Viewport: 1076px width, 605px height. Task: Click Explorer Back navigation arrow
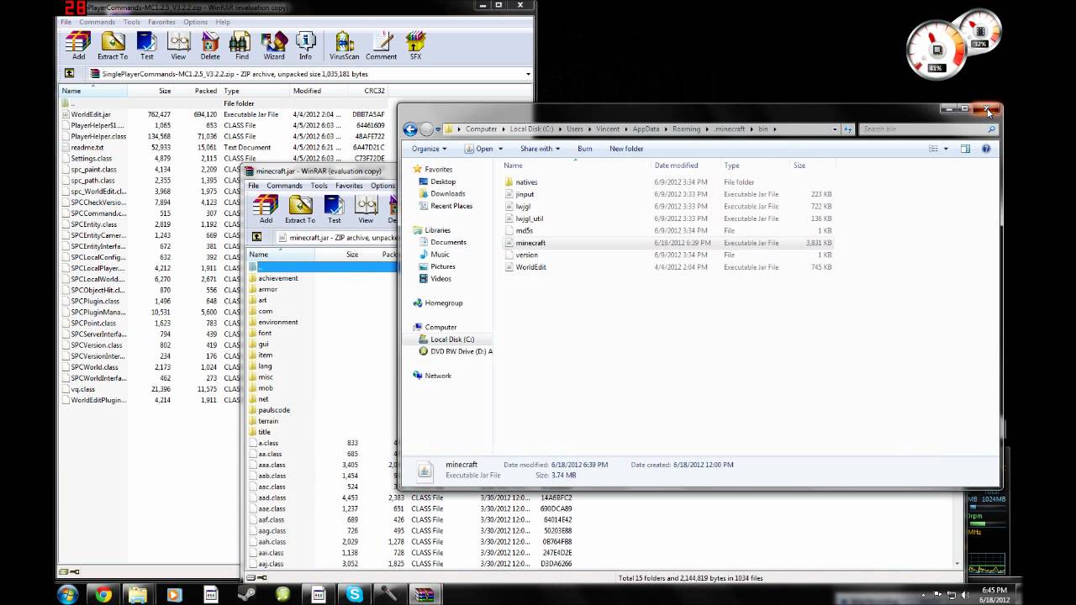click(x=410, y=129)
